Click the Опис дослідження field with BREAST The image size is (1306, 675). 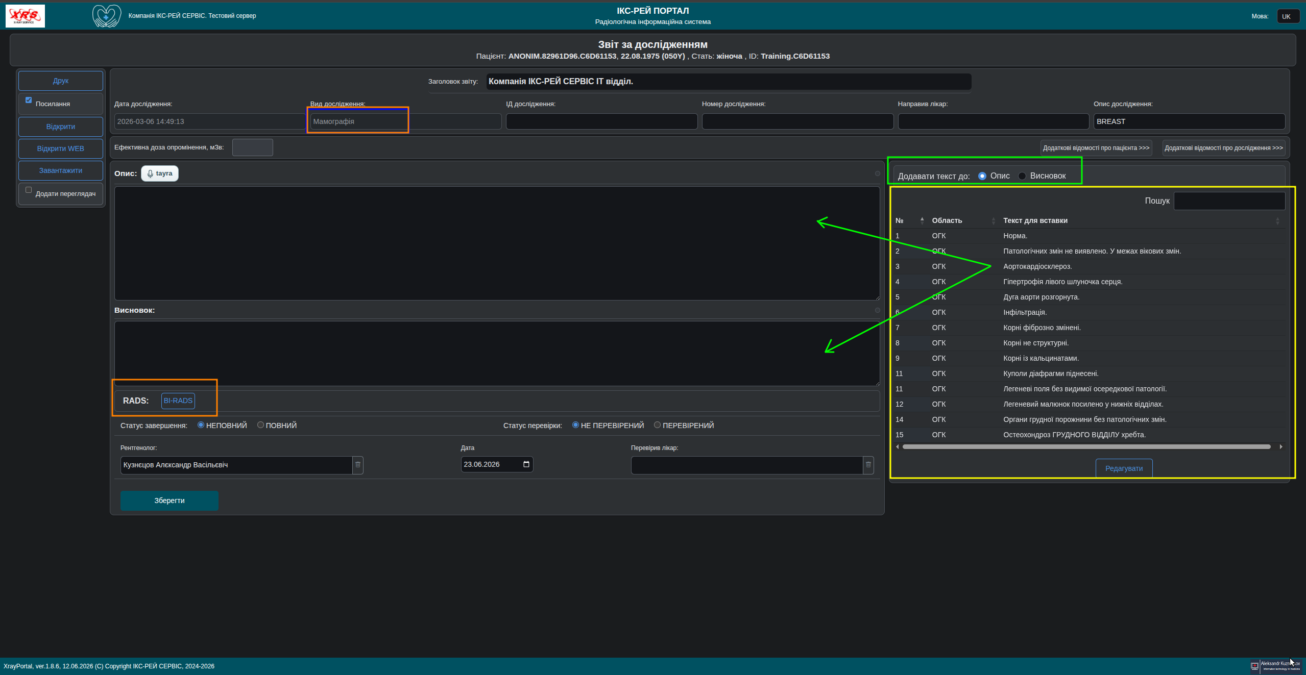1190,121
